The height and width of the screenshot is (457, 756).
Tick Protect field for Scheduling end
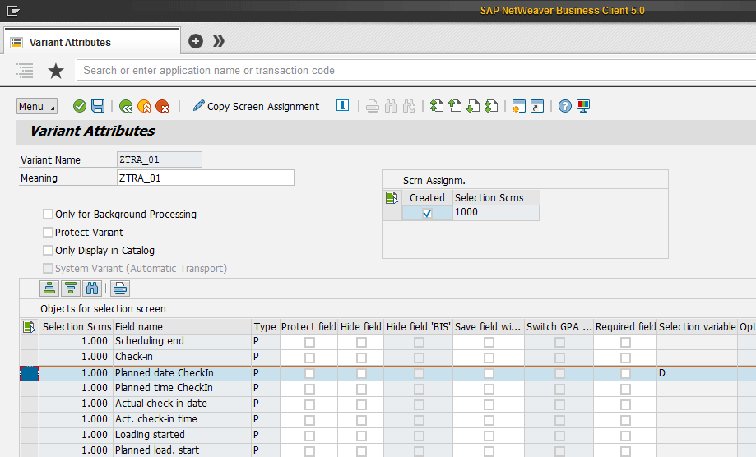(309, 342)
